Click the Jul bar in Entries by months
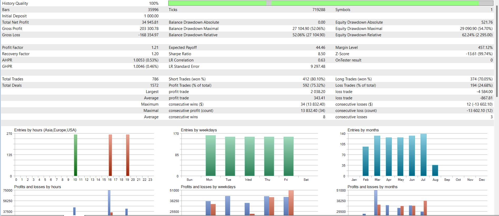Screen dimensions: 499x216 coord(423,155)
